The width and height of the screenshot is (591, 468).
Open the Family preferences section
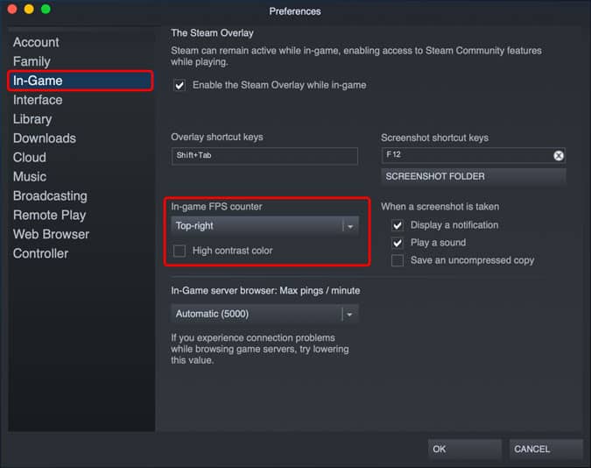tap(32, 61)
